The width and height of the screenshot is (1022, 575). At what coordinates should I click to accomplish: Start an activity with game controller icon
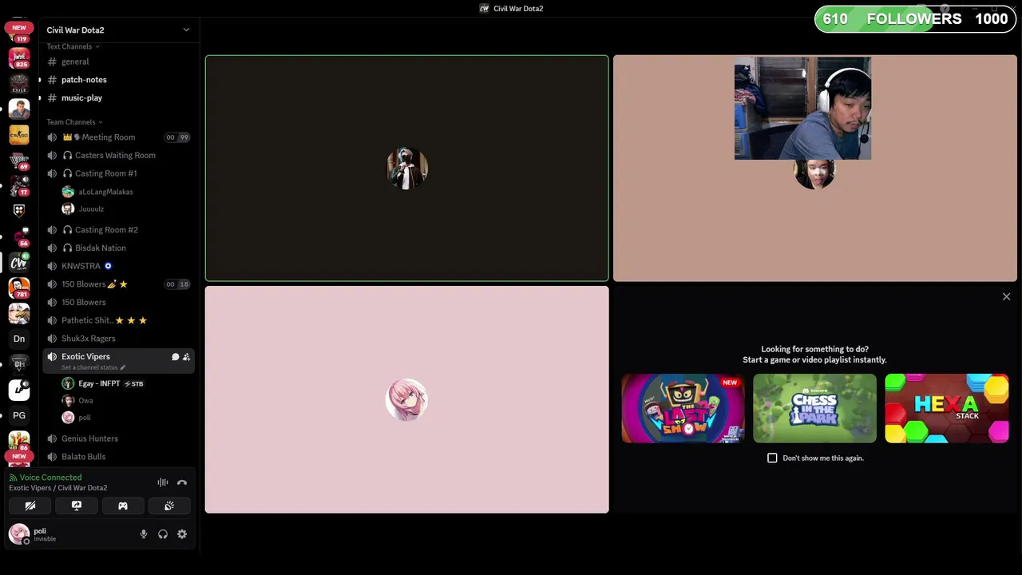pos(123,506)
